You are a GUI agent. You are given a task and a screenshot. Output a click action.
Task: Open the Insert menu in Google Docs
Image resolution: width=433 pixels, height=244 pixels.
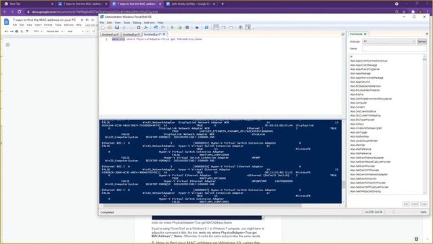(x=38, y=25)
